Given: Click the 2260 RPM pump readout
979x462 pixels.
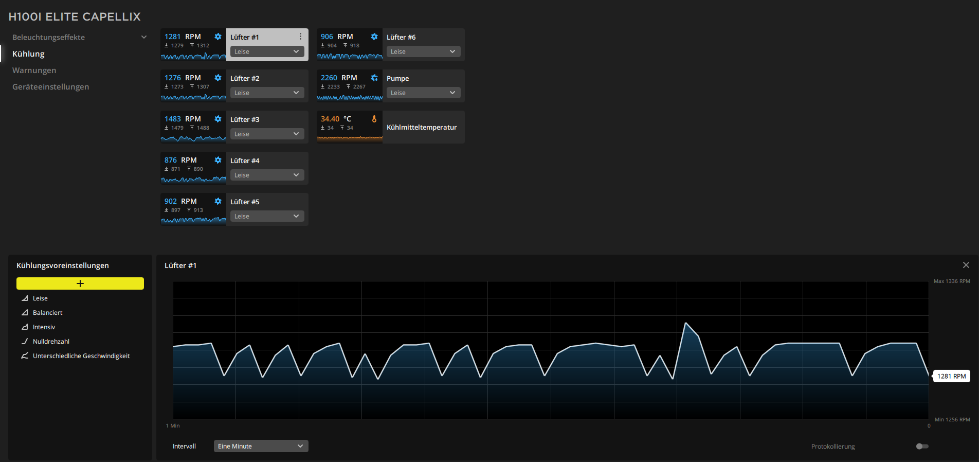Looking at the screenshot, I should click(x=339, y=78).
